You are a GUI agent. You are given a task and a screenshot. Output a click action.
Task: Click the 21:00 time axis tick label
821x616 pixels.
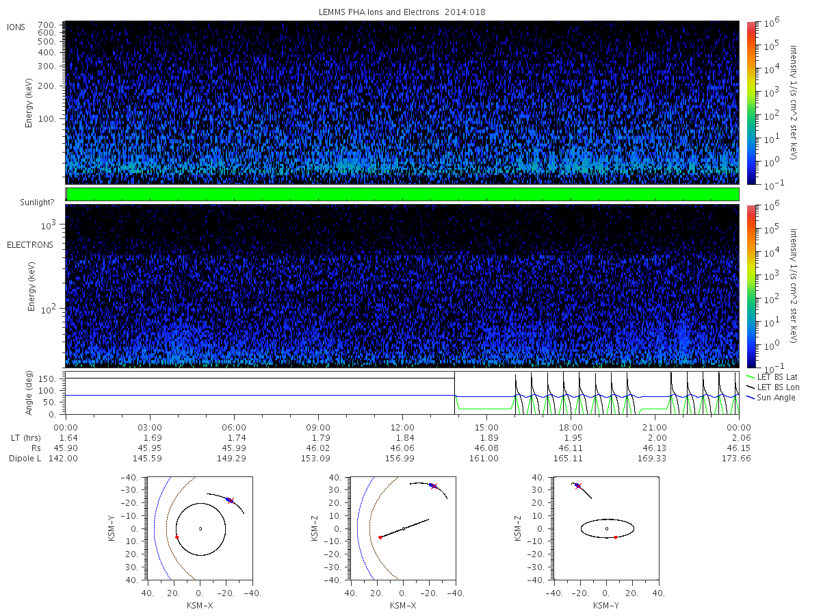click(x=655, y=425)
